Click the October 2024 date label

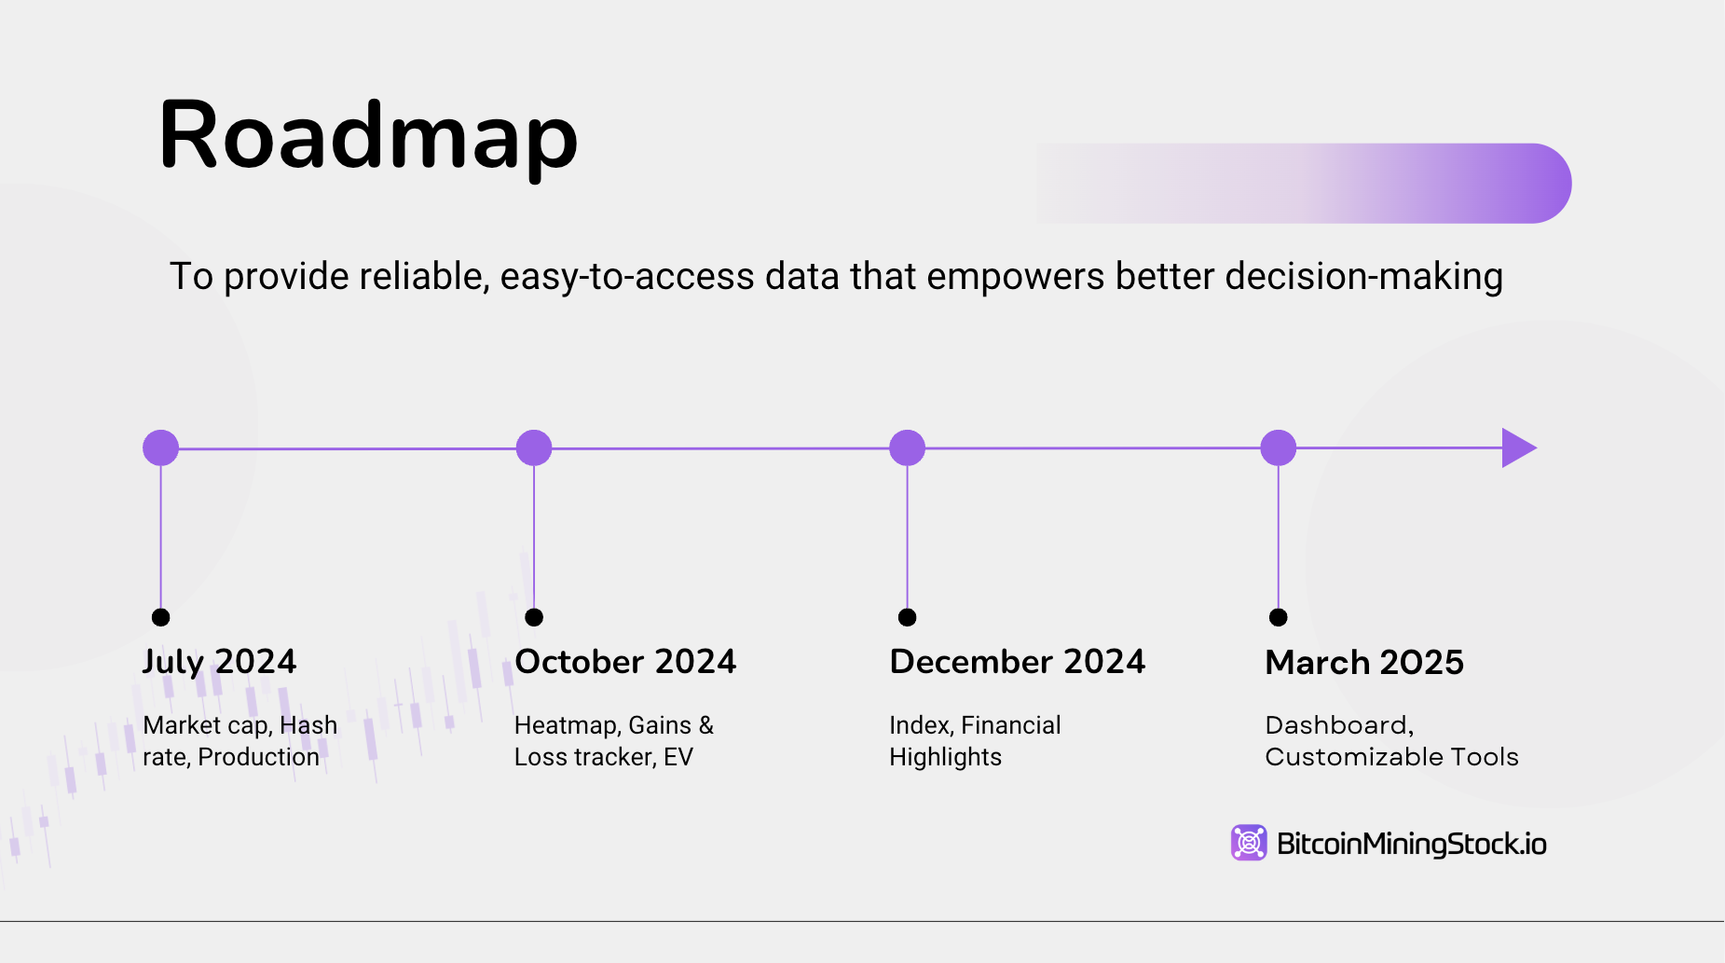point(625,662)
